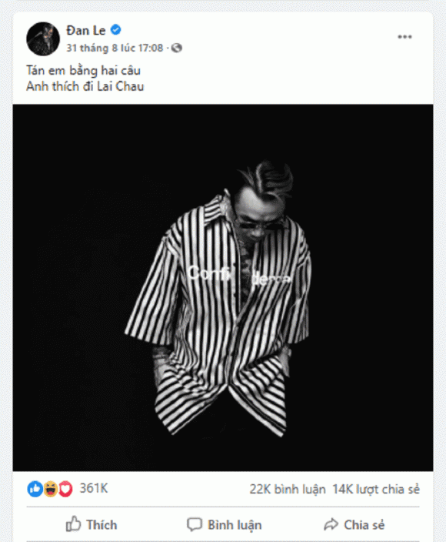Click the red Love heart reaction icon
This screenshot has height=542, width=446.
65,489
